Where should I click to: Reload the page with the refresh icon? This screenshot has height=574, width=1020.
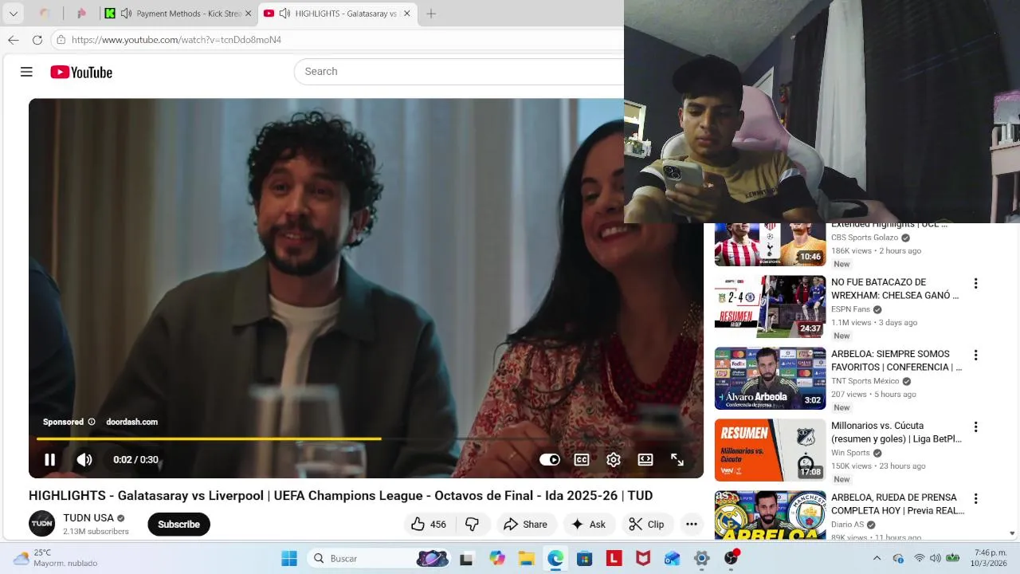point(37,40)
